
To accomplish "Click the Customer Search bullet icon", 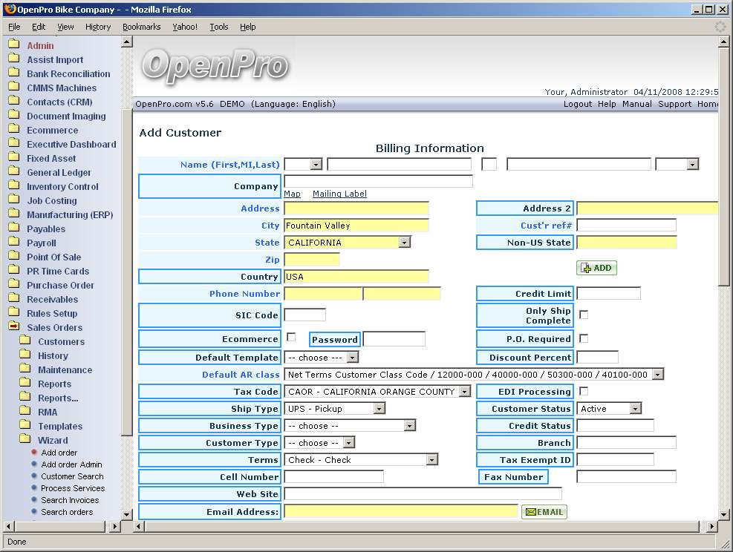I will 34,476.
